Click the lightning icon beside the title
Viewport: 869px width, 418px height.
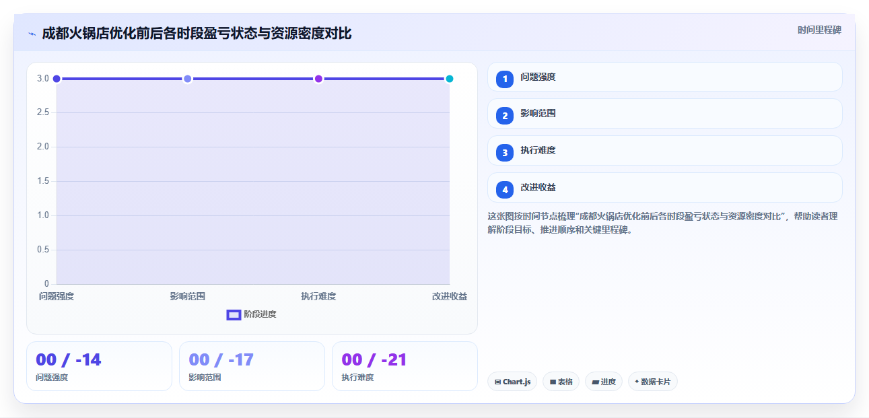coord(32,34)
